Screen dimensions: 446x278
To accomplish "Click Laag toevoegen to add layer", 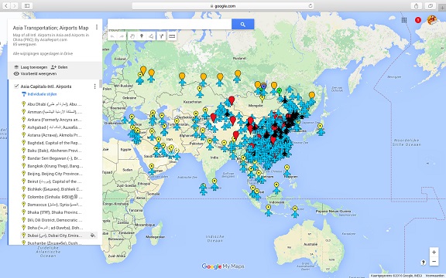I will [x=34, y=67].
